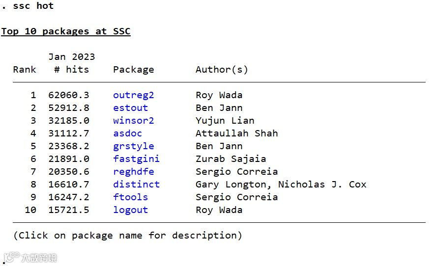This screenshot has height=266, width=433.
Task: Open the reghdfe package link
Action: click(133, 172)
